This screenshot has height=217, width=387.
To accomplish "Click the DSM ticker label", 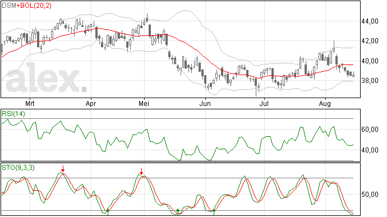I will 9,5.
